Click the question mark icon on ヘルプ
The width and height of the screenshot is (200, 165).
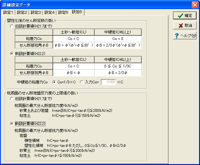click(177, 36)
